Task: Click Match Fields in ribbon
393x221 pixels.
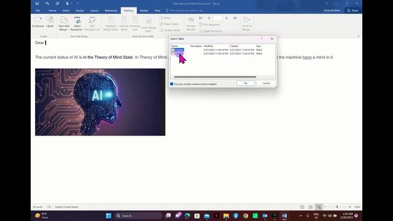Action: point(169,24)
